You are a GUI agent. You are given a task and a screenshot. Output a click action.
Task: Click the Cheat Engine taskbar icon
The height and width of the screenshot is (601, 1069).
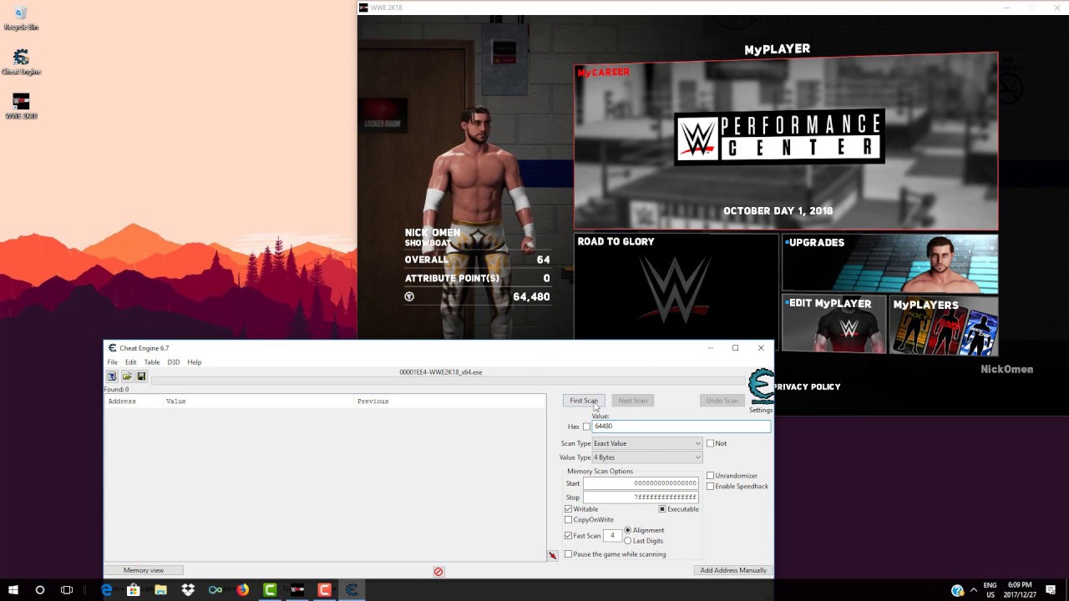[352, 590]
